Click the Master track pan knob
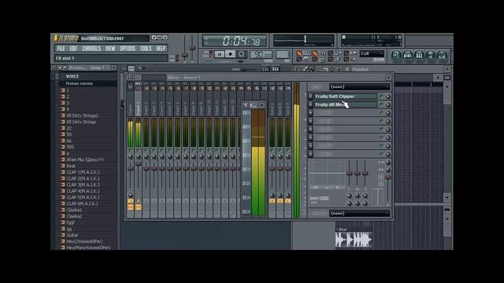 (130, 156)
